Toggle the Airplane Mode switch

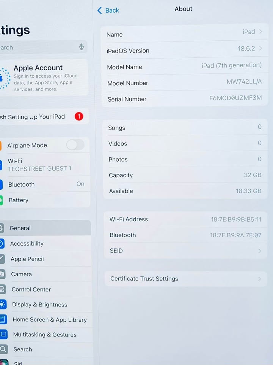[75, 145]
